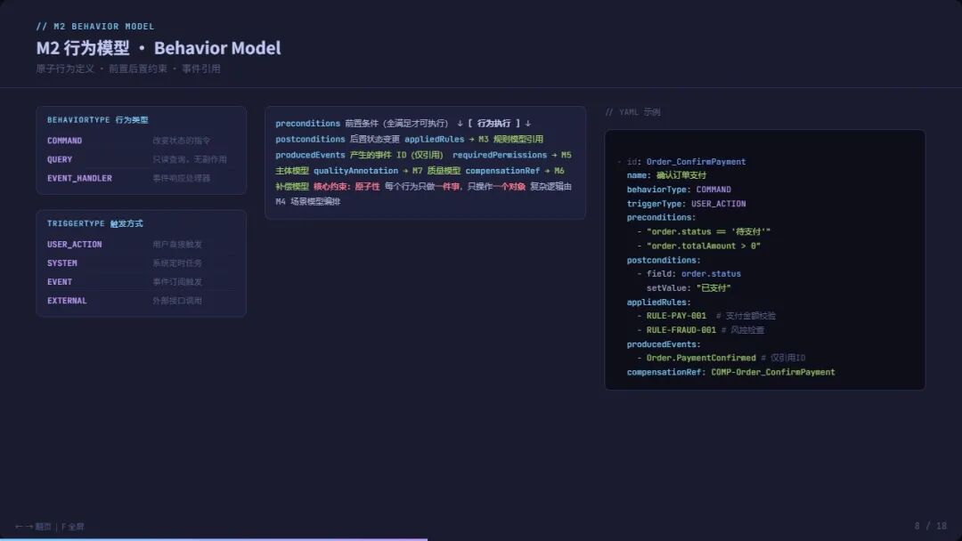
Task: Select the COMMAND row in the BEHAVIORTYPE card
Action: coord(141,141)
